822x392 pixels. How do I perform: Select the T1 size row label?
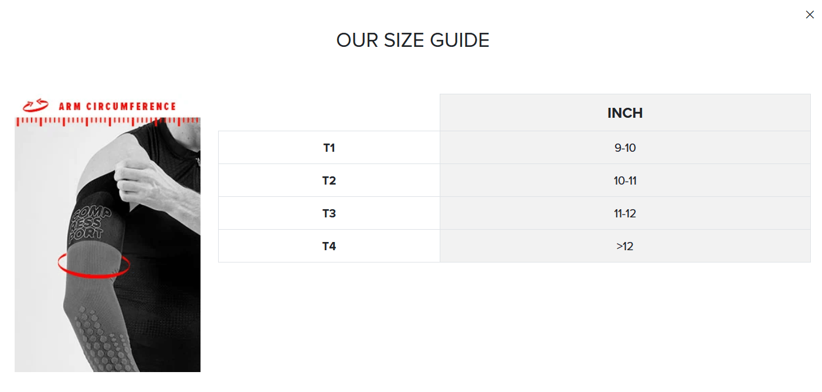pos(329,148)
